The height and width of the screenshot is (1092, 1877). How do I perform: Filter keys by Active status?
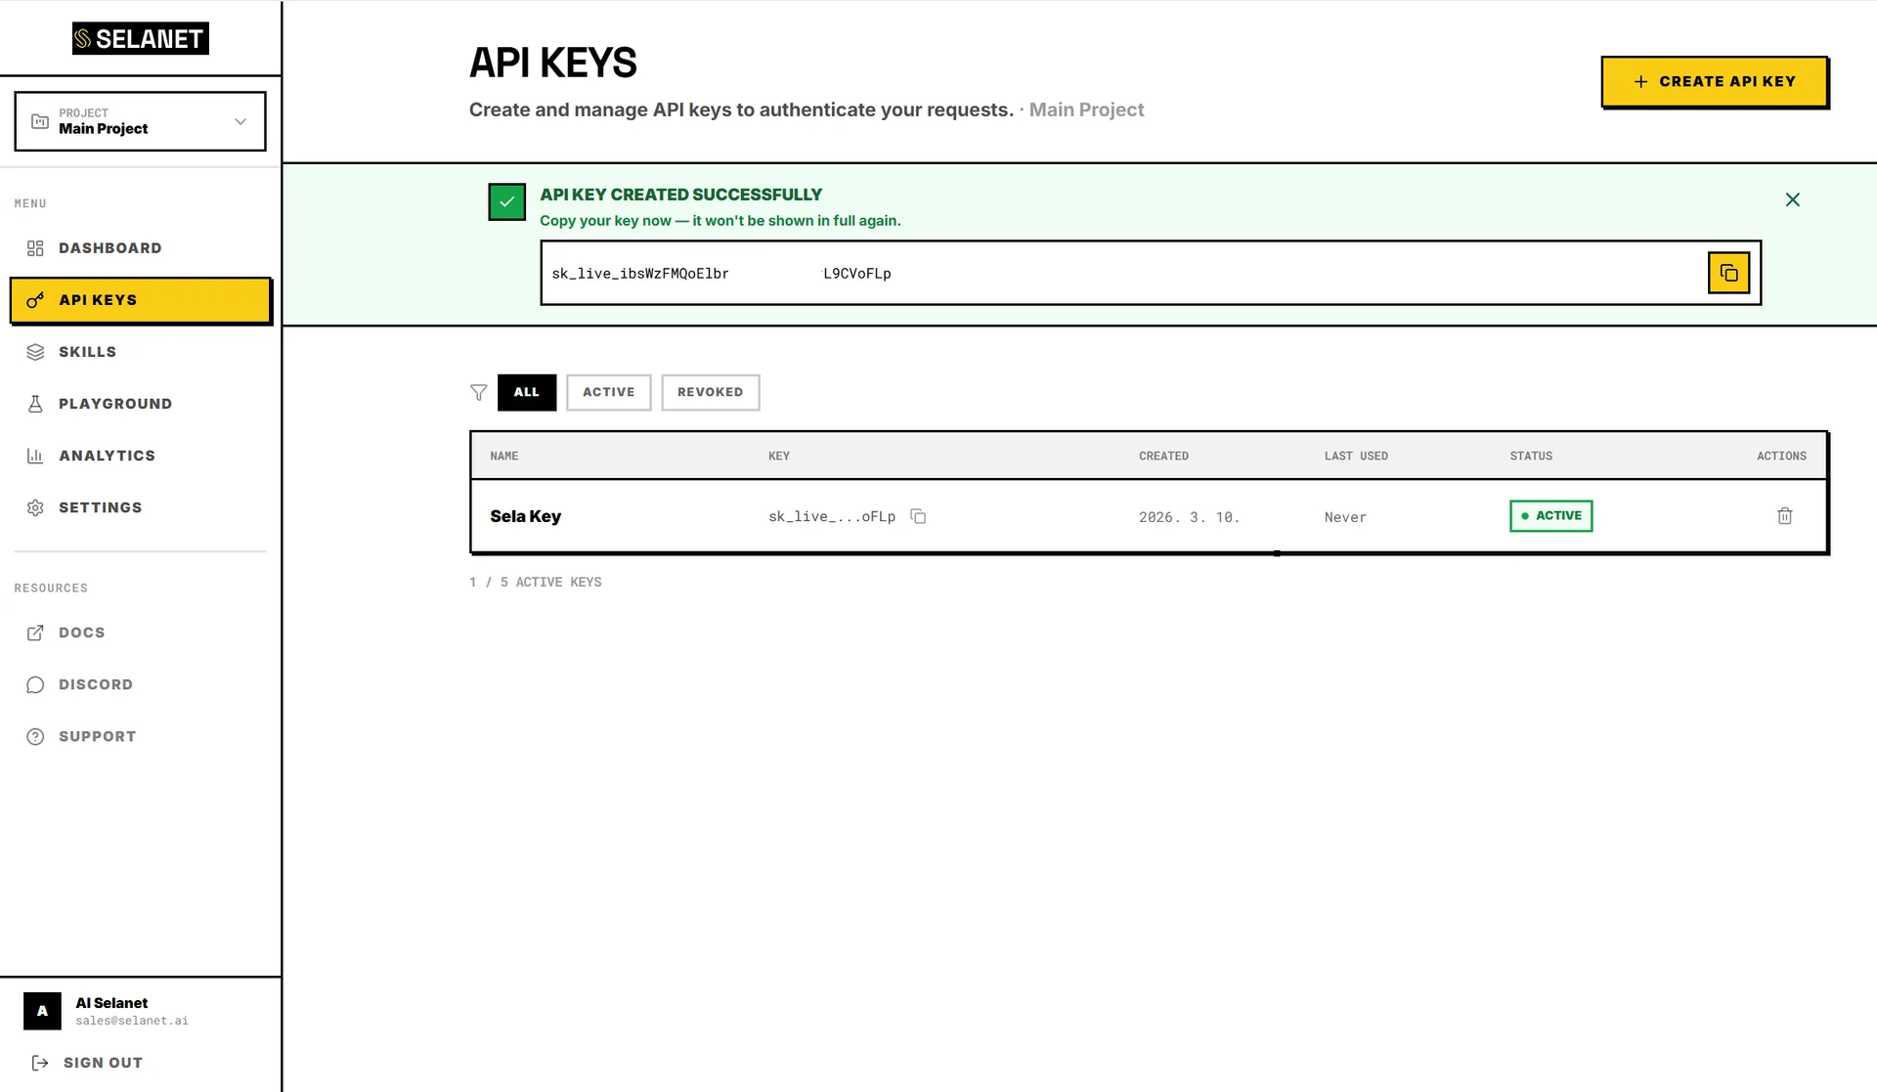[x=608, y=392]
